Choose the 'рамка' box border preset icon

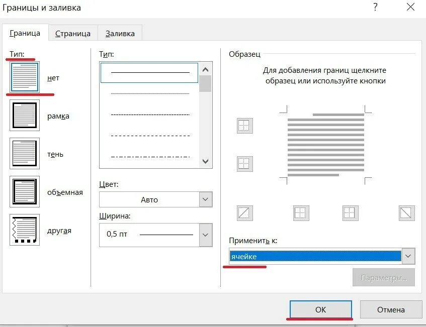pyautogui.click(x=25, y=116)
